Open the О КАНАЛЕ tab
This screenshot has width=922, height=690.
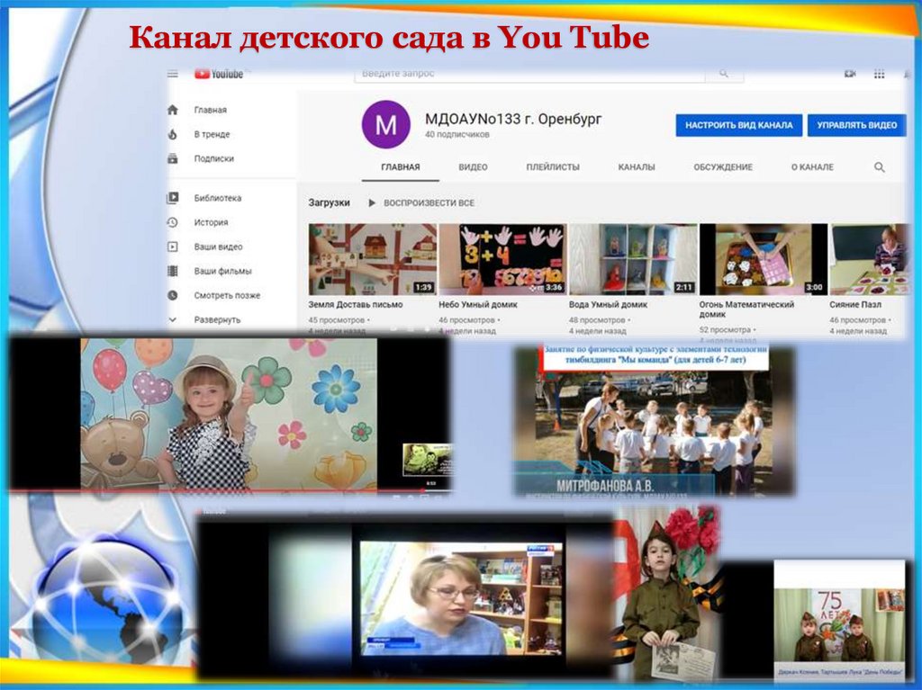pyautogui.click(x=812, y=167)
